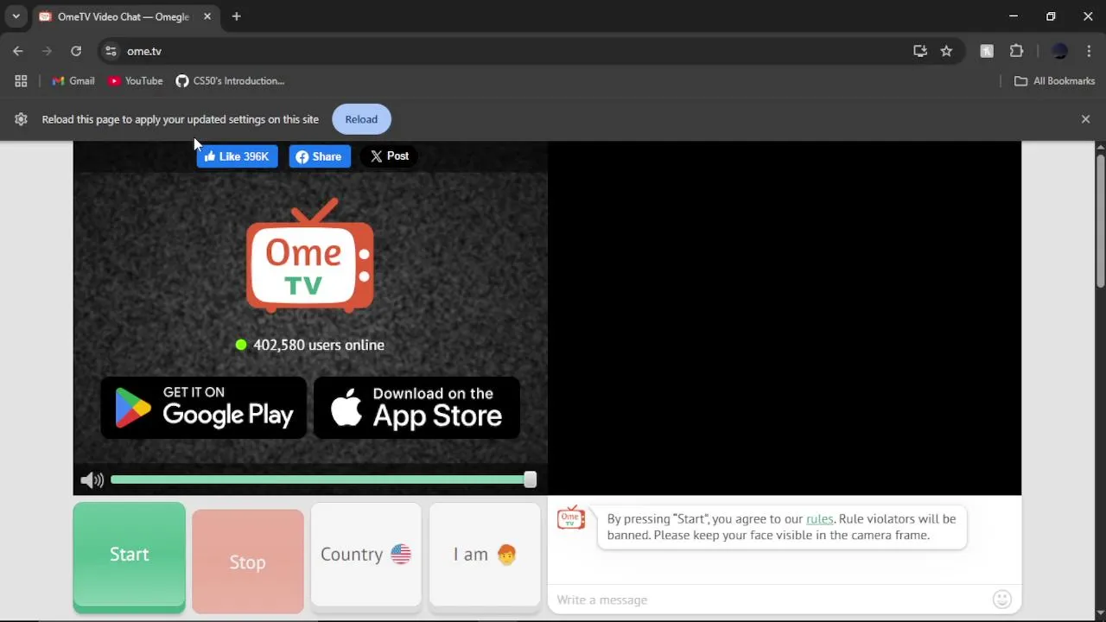Image resolution: width=1106 pixels, height=622 pixels.
Task: Click the pinned extension icon left of the puzzle
Action: pyautogui.click(x=987, y=51)
